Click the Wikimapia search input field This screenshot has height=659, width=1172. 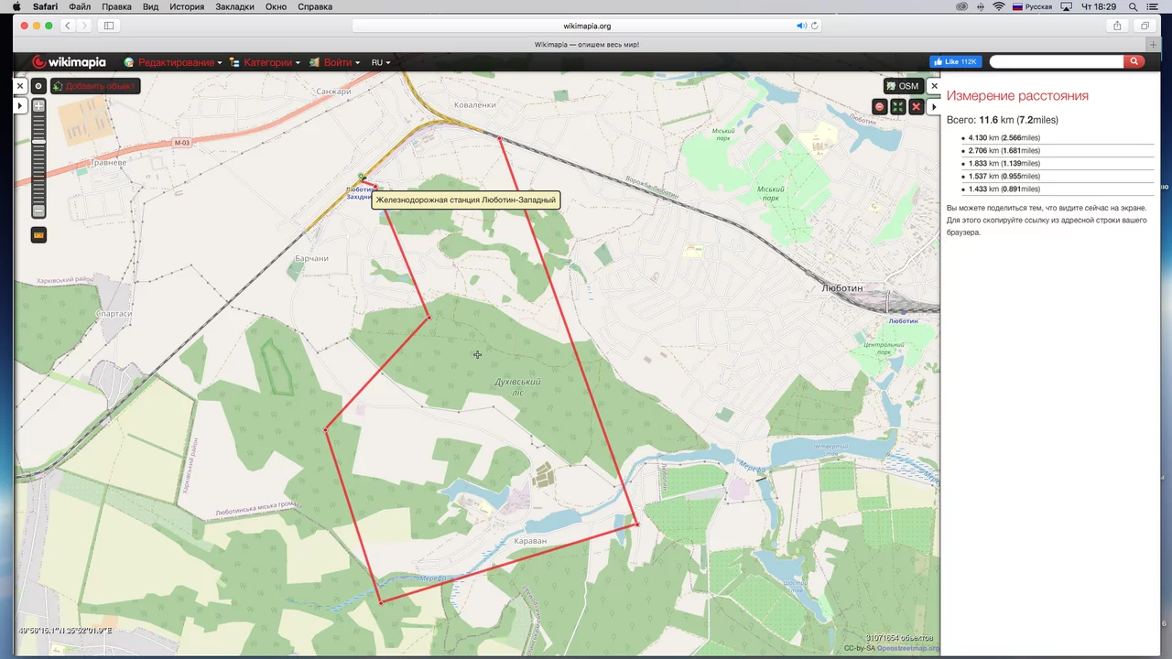point(1057,61)
